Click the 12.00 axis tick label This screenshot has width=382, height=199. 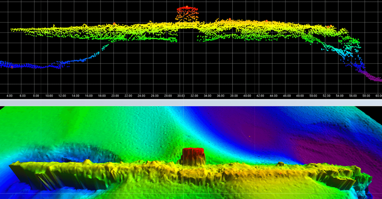[x=62, y=95]
